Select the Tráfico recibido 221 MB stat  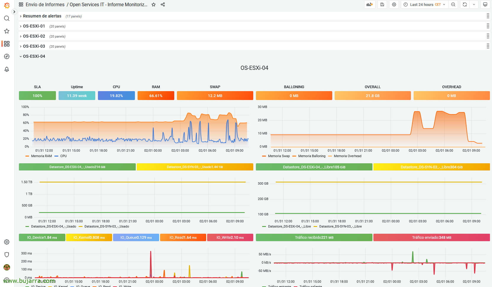[x=314, y=238]
